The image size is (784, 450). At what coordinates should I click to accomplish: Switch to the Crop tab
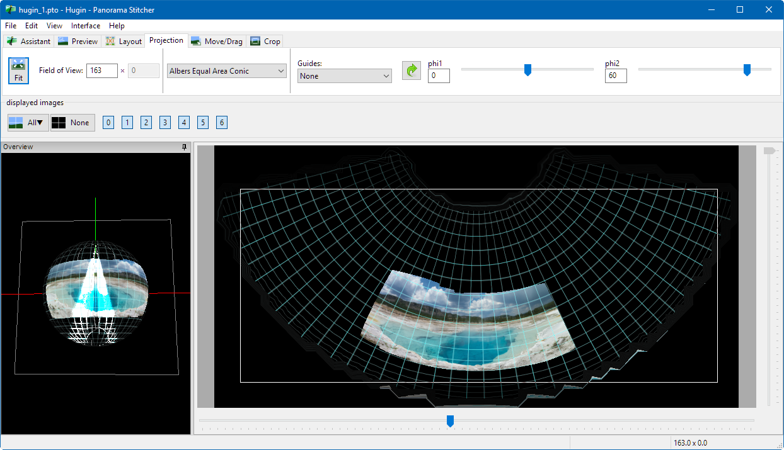265,42
